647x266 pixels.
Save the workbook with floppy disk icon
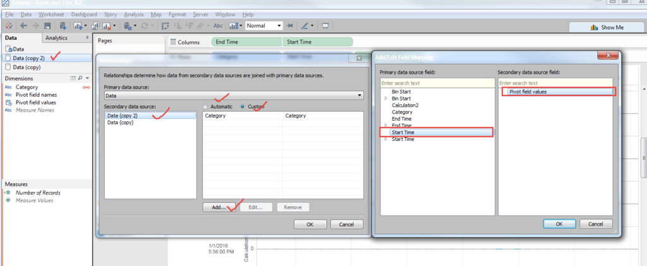(x=47, y=26)
